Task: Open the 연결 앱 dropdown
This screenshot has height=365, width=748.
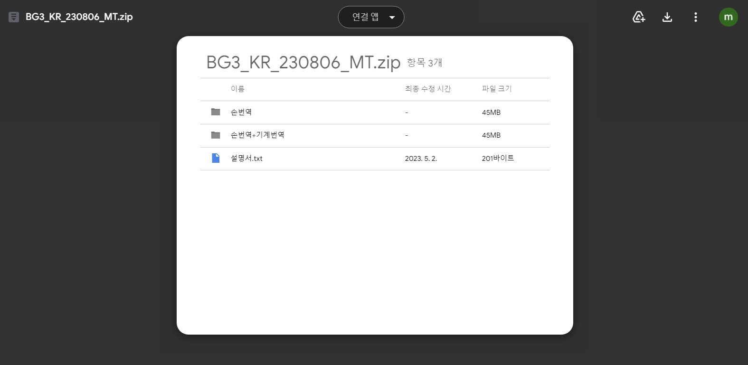Action: (x=371, y=17)
